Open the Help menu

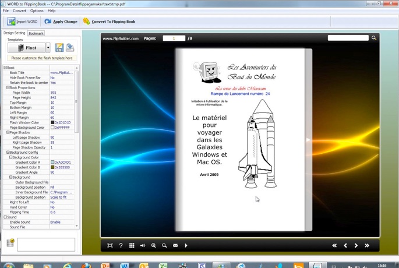pyautogui.click(x=51, y=10)
